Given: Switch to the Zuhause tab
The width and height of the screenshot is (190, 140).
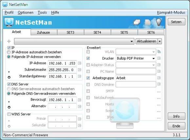Looking at the screenshot, I should tap(43, 32).
